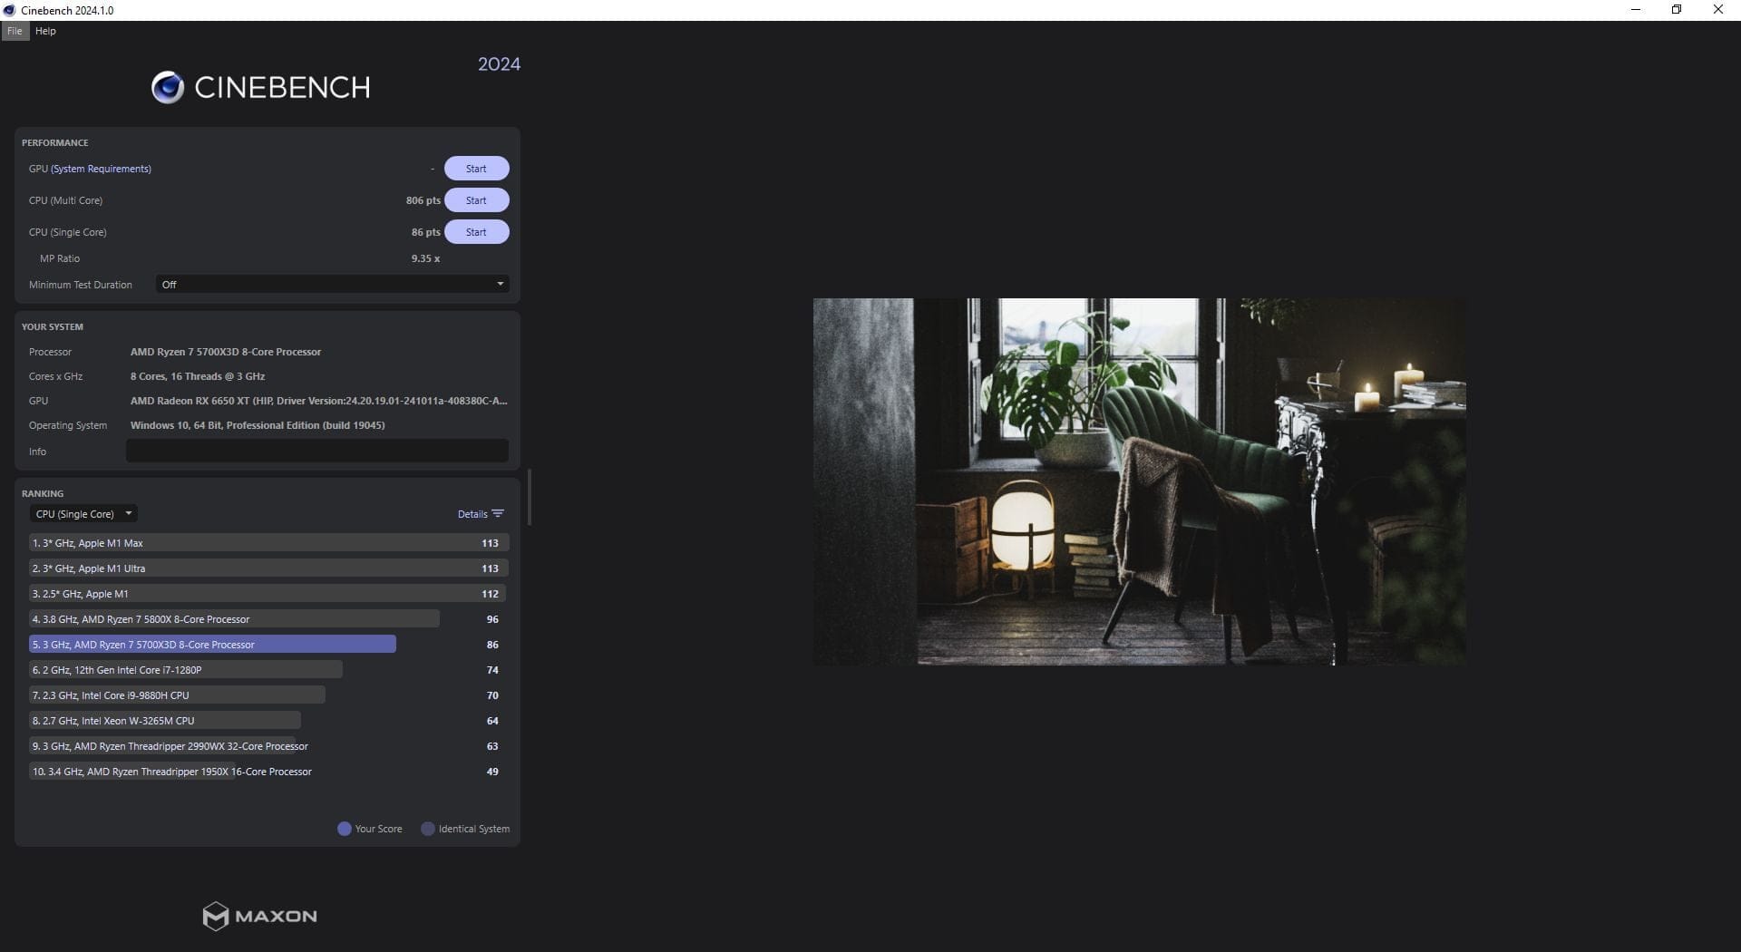Click the 9.35 x MP Ratio value
The width and height of the screenshot is (1741, 952).
click(x=425, y=258)
